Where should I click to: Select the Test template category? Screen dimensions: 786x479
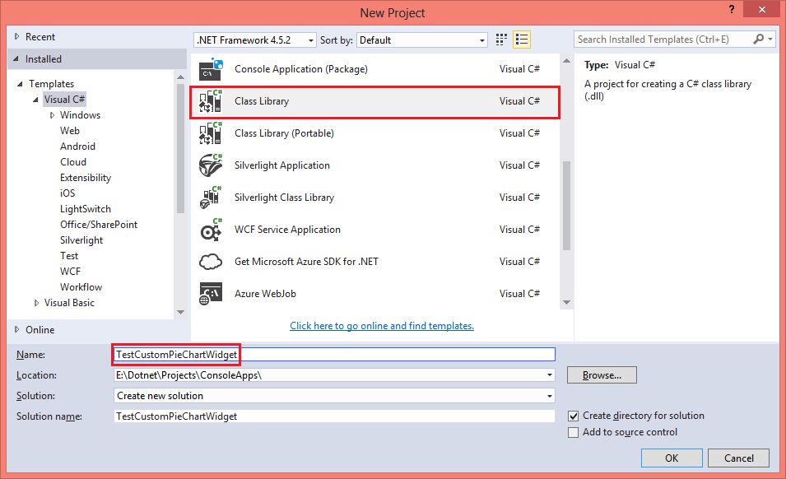click(x=69, y=256)
